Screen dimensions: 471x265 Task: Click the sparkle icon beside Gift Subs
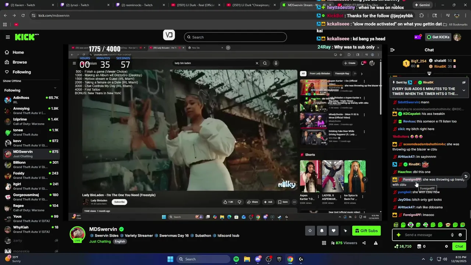(x=345, y=231)
